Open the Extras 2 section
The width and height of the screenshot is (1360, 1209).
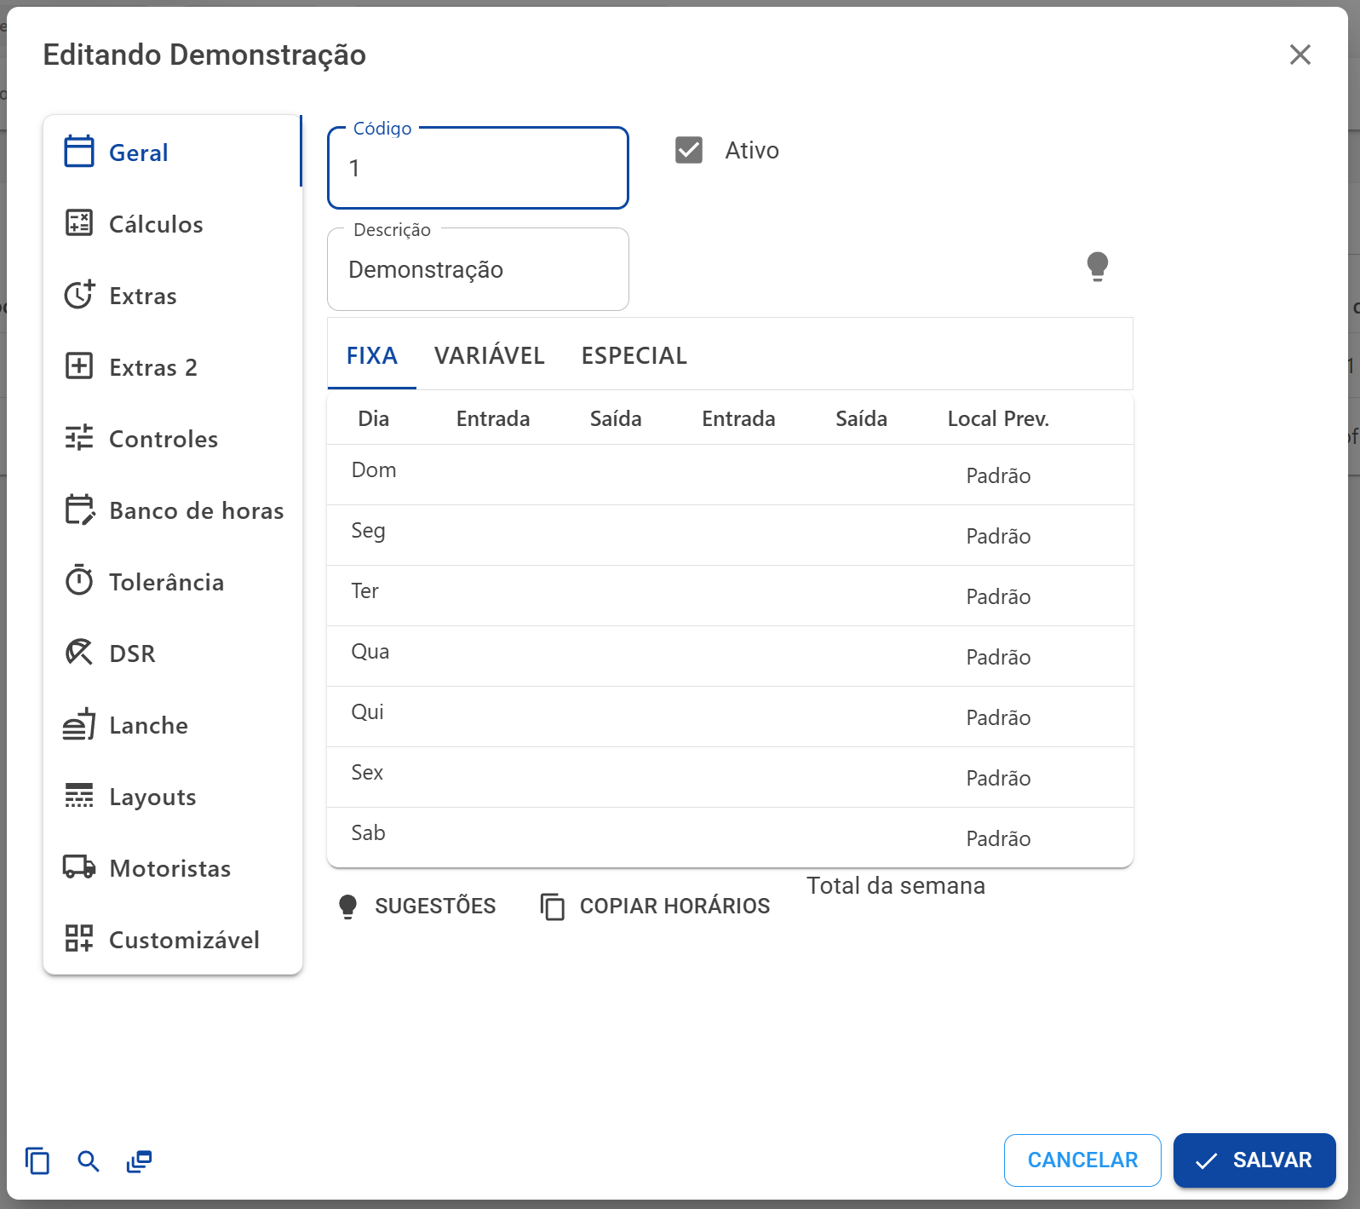173,366
